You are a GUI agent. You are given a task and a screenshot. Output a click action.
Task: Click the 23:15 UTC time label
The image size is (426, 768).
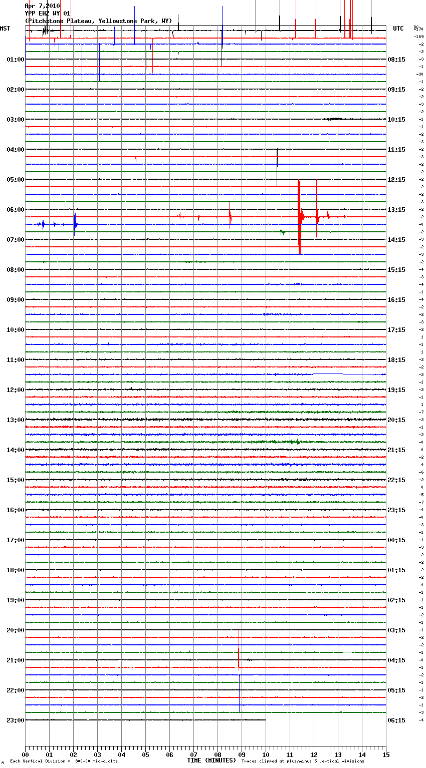(x=396, y=510)
